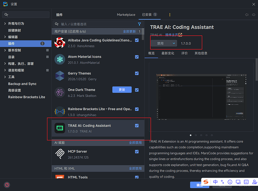Click the punctuation icon in IME bar

(222, 182)
